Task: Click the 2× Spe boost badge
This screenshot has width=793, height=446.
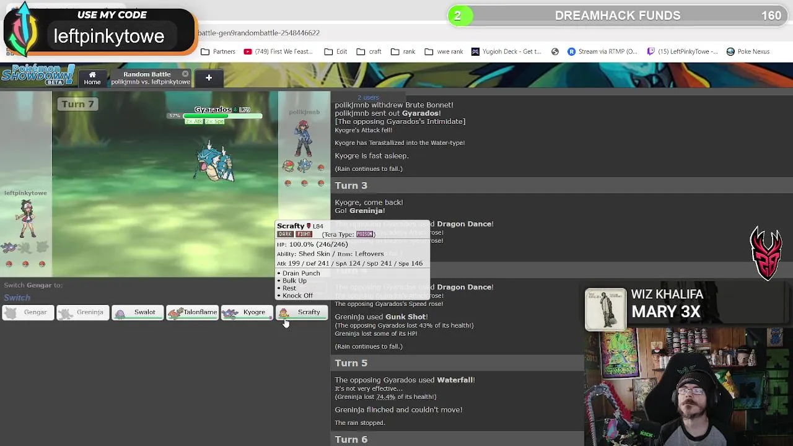Action: pos(215,121)
